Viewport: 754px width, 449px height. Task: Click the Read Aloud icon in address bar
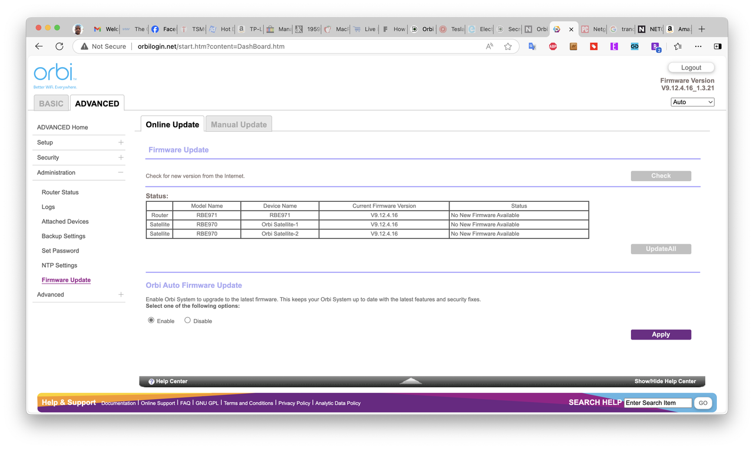(x=490, y=46)
